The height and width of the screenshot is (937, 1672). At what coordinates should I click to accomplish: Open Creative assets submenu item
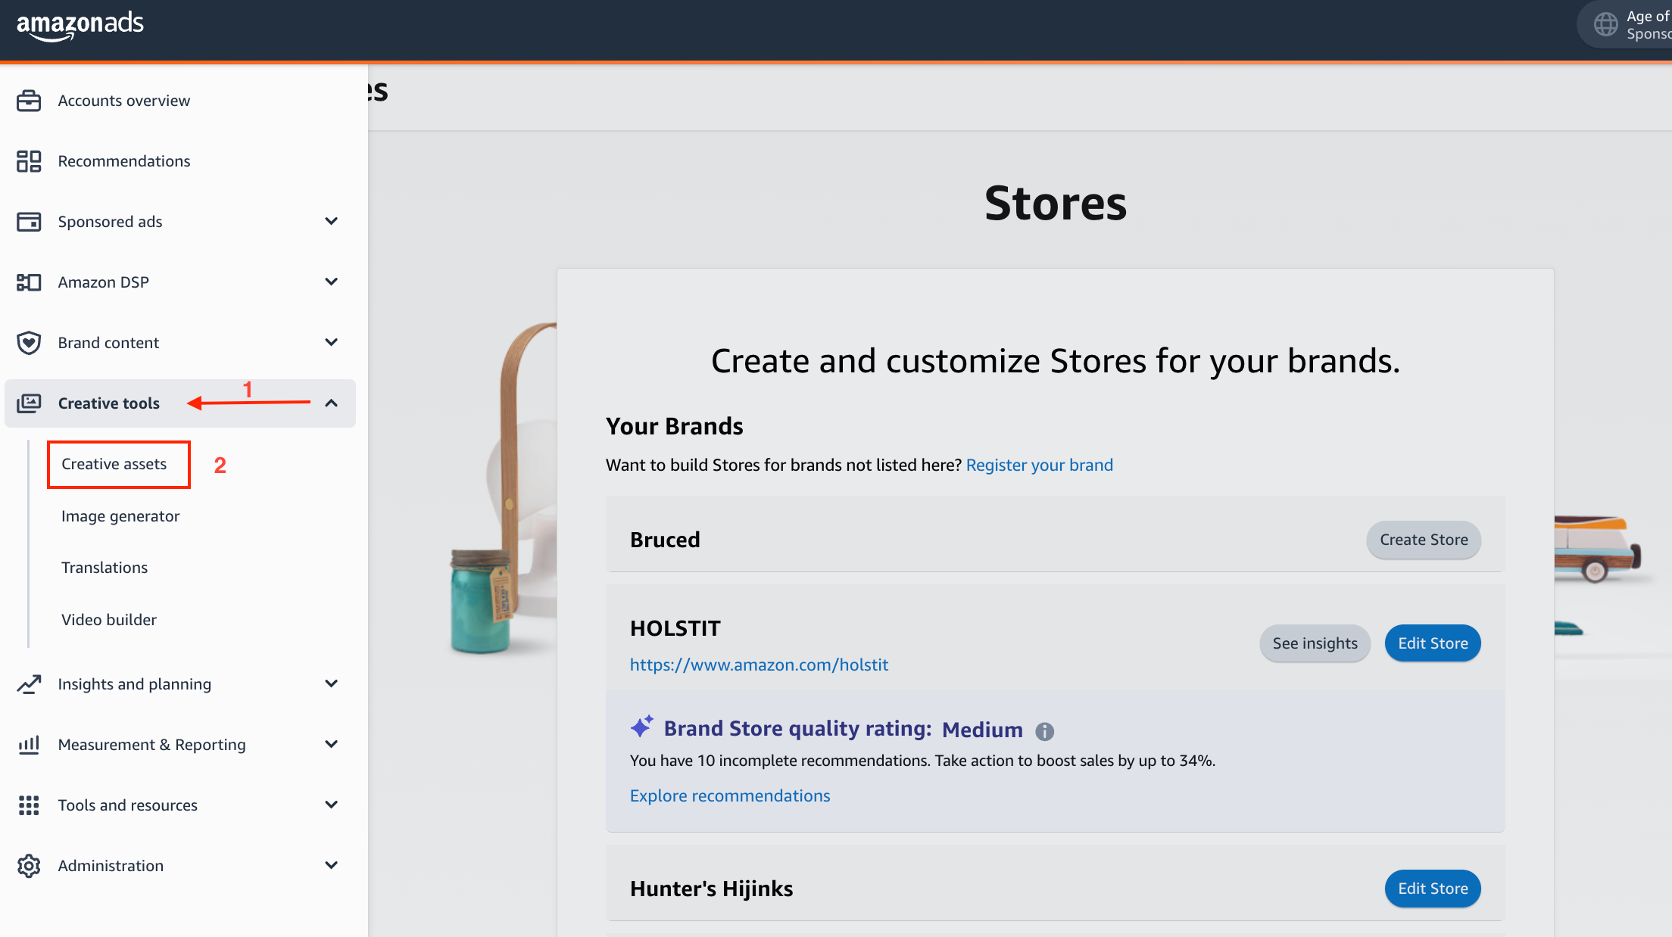tap(114, 464)
